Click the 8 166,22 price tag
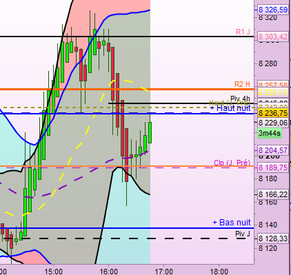 272,194
